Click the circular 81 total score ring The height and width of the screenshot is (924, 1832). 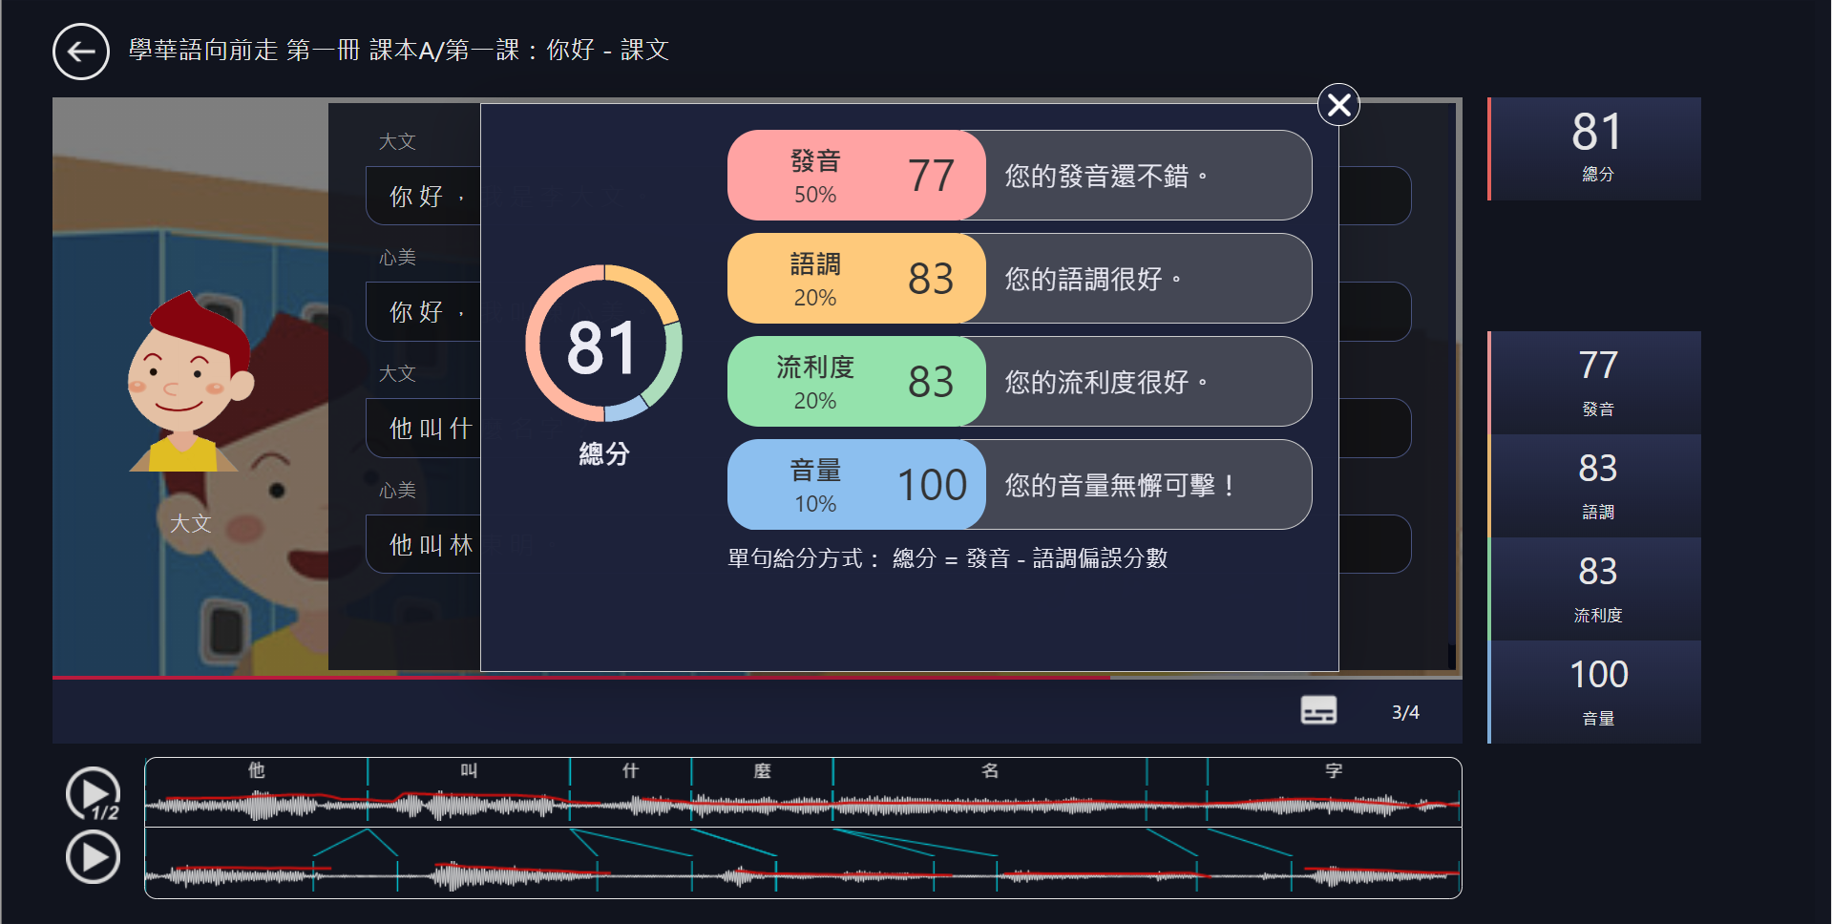[603, 344]
